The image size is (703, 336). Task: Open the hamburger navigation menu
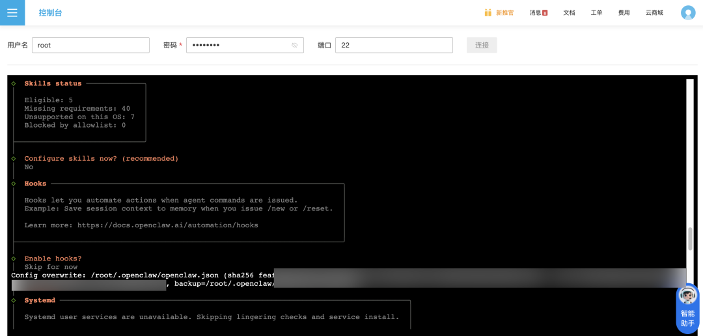tap(12, 12)
